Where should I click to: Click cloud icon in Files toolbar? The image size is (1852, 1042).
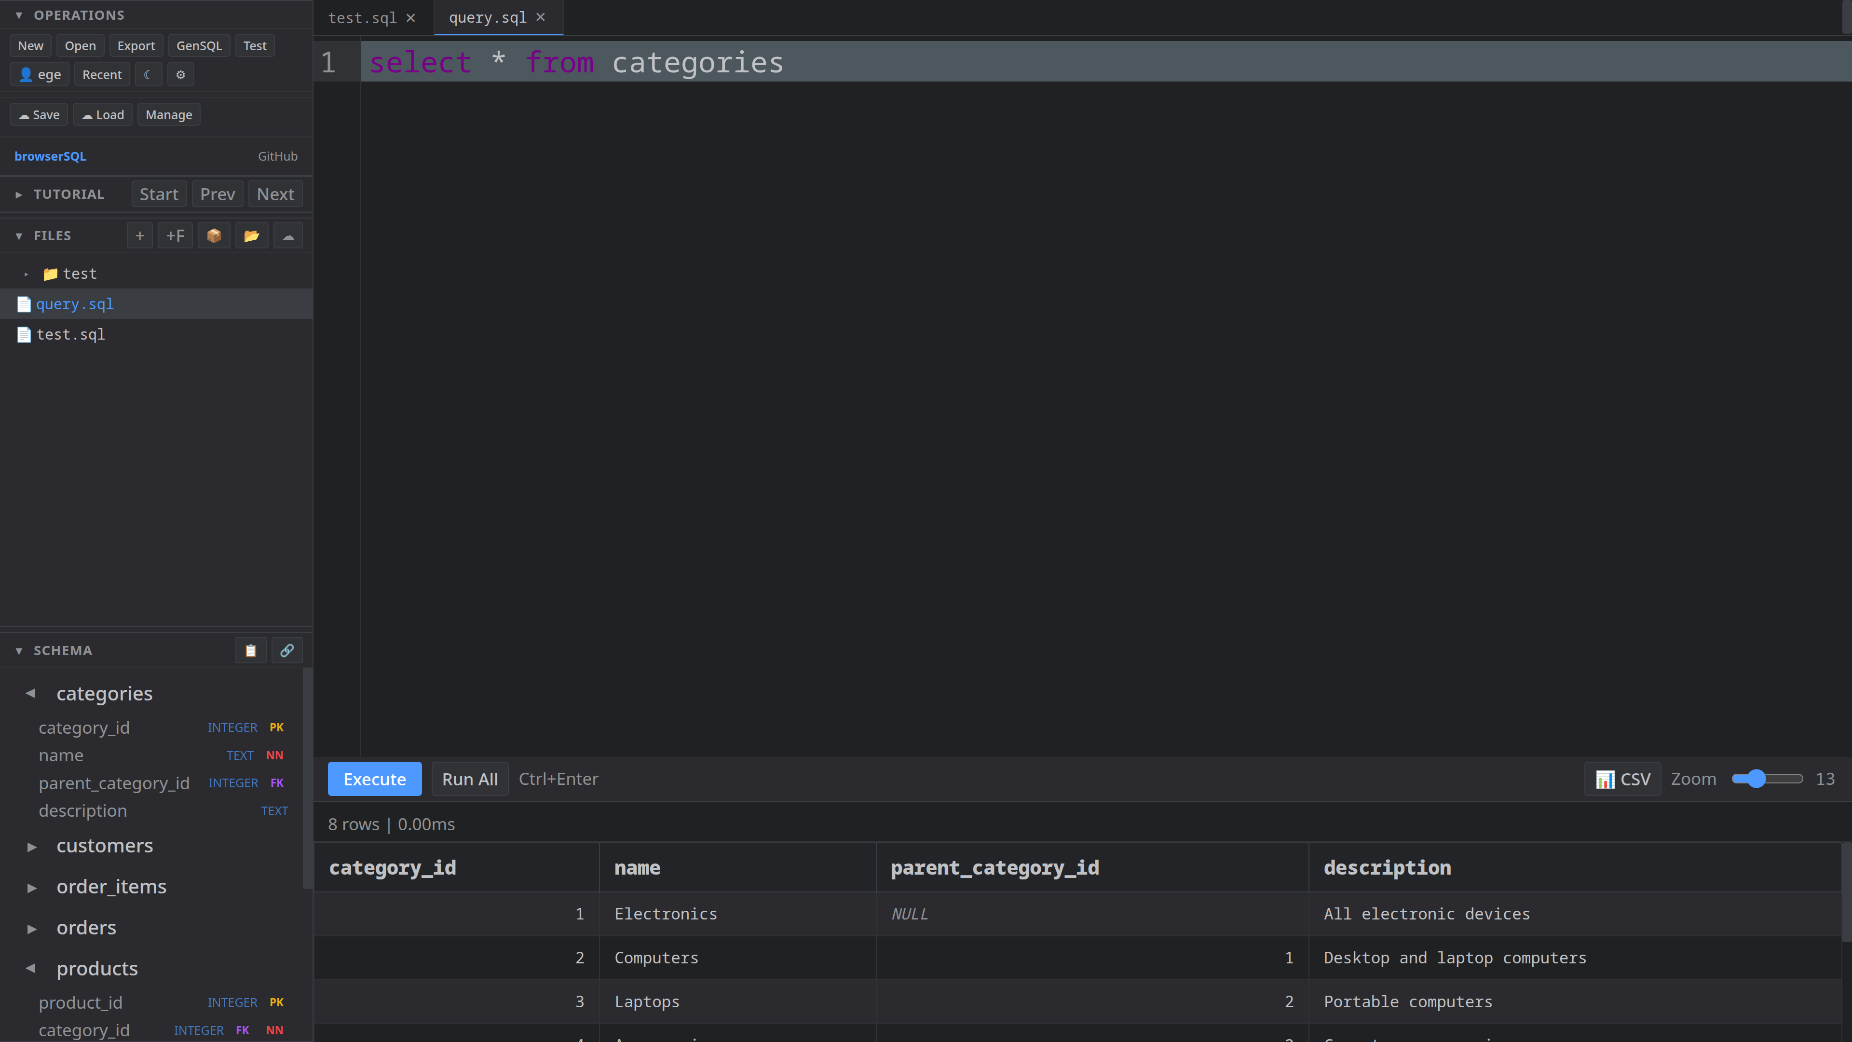288,236
